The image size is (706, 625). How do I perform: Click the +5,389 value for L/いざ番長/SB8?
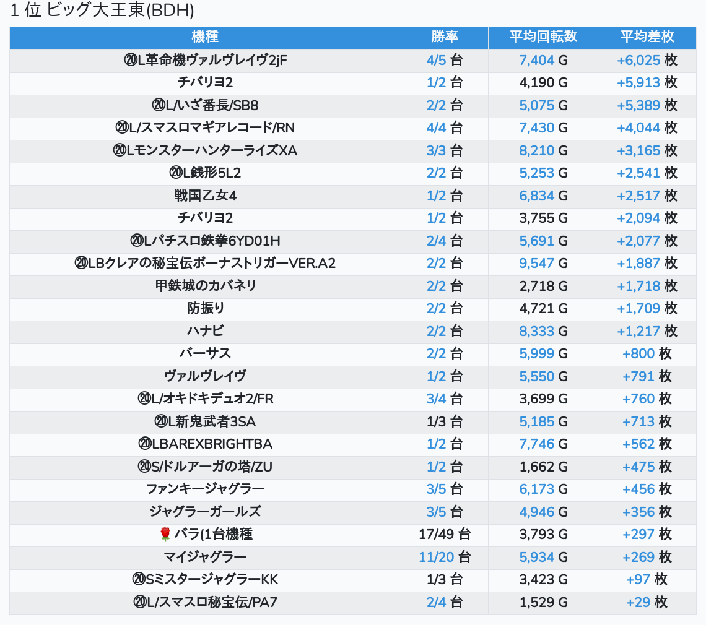pos(638,105)
